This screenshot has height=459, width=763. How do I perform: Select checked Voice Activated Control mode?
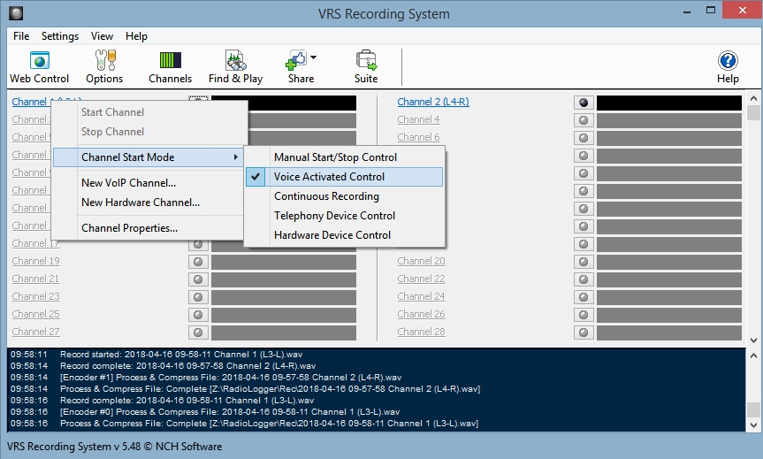coord(345,177)
